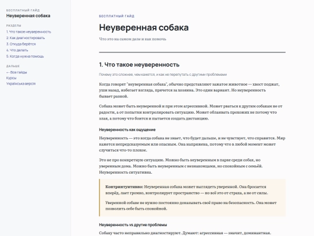Click sidebar label "РАЗДЕЛЫ"

[x=13, y=26]
